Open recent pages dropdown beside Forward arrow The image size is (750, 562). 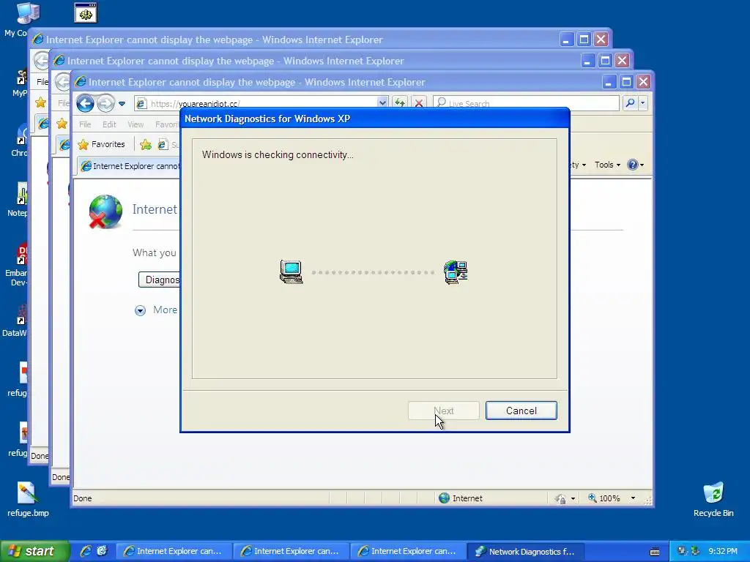[x=122, y=104]
